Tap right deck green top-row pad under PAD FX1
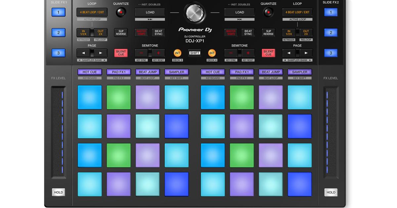This screenshot has height=208, width=397. [242, 97]
